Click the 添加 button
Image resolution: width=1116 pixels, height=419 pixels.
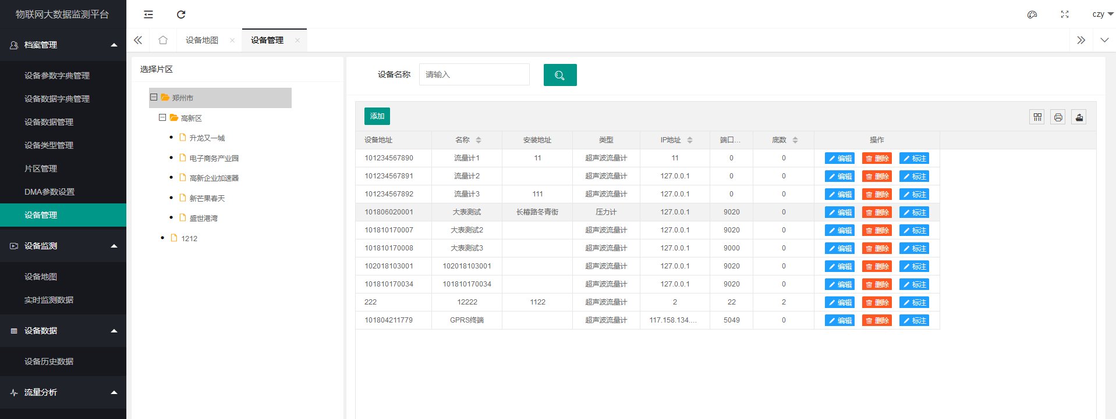click(377, 116)
